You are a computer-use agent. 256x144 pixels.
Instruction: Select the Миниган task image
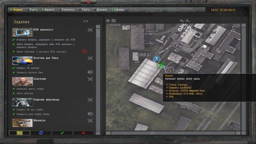pos(23,123)
